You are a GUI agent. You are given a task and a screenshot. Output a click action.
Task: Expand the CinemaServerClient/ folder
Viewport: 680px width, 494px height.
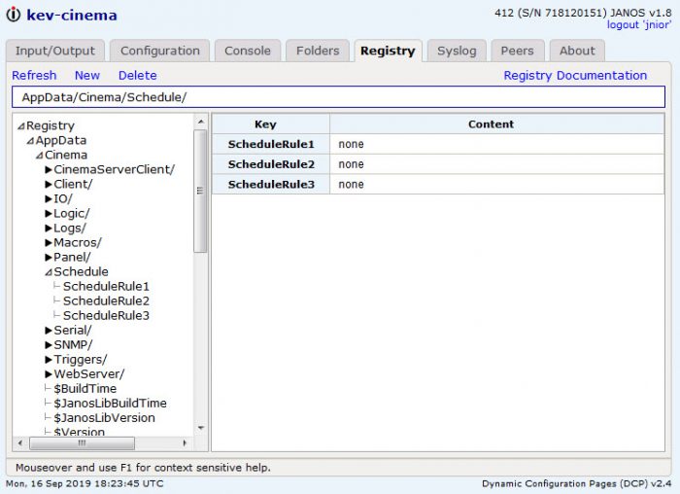(x=49, y=170)
